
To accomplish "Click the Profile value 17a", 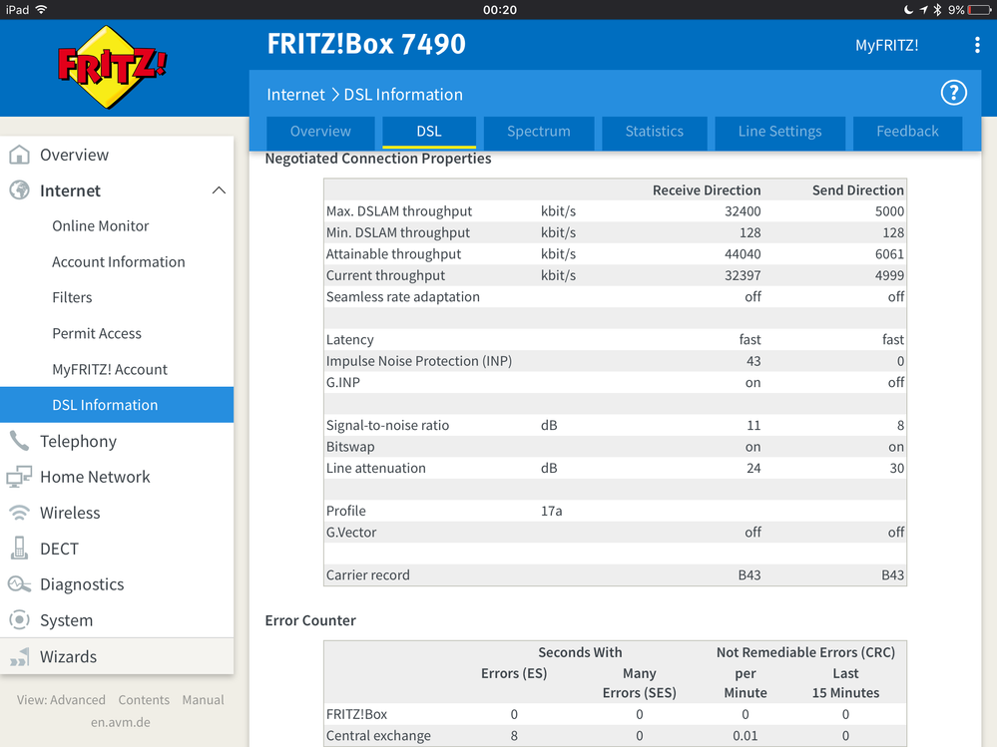I will pos(551,511).
